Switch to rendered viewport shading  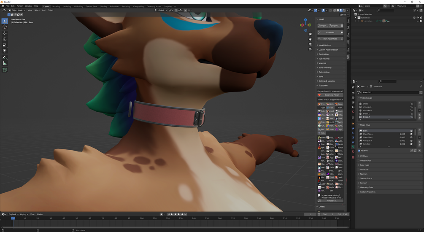[344, 10]
